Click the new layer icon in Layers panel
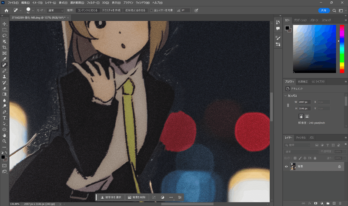The width and height of the screenshot is (348, 206). point(334,203)
